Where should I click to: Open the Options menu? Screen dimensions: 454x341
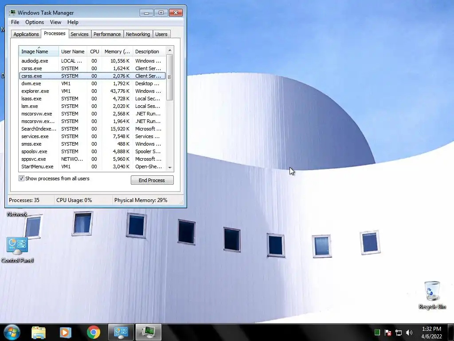tap(35, 22)
